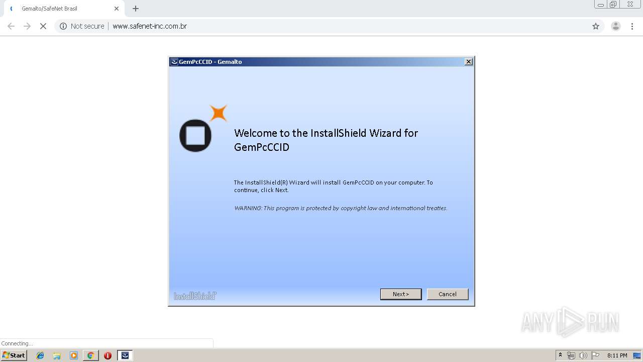Click the show desktop icon by clock

click(637, 355)
